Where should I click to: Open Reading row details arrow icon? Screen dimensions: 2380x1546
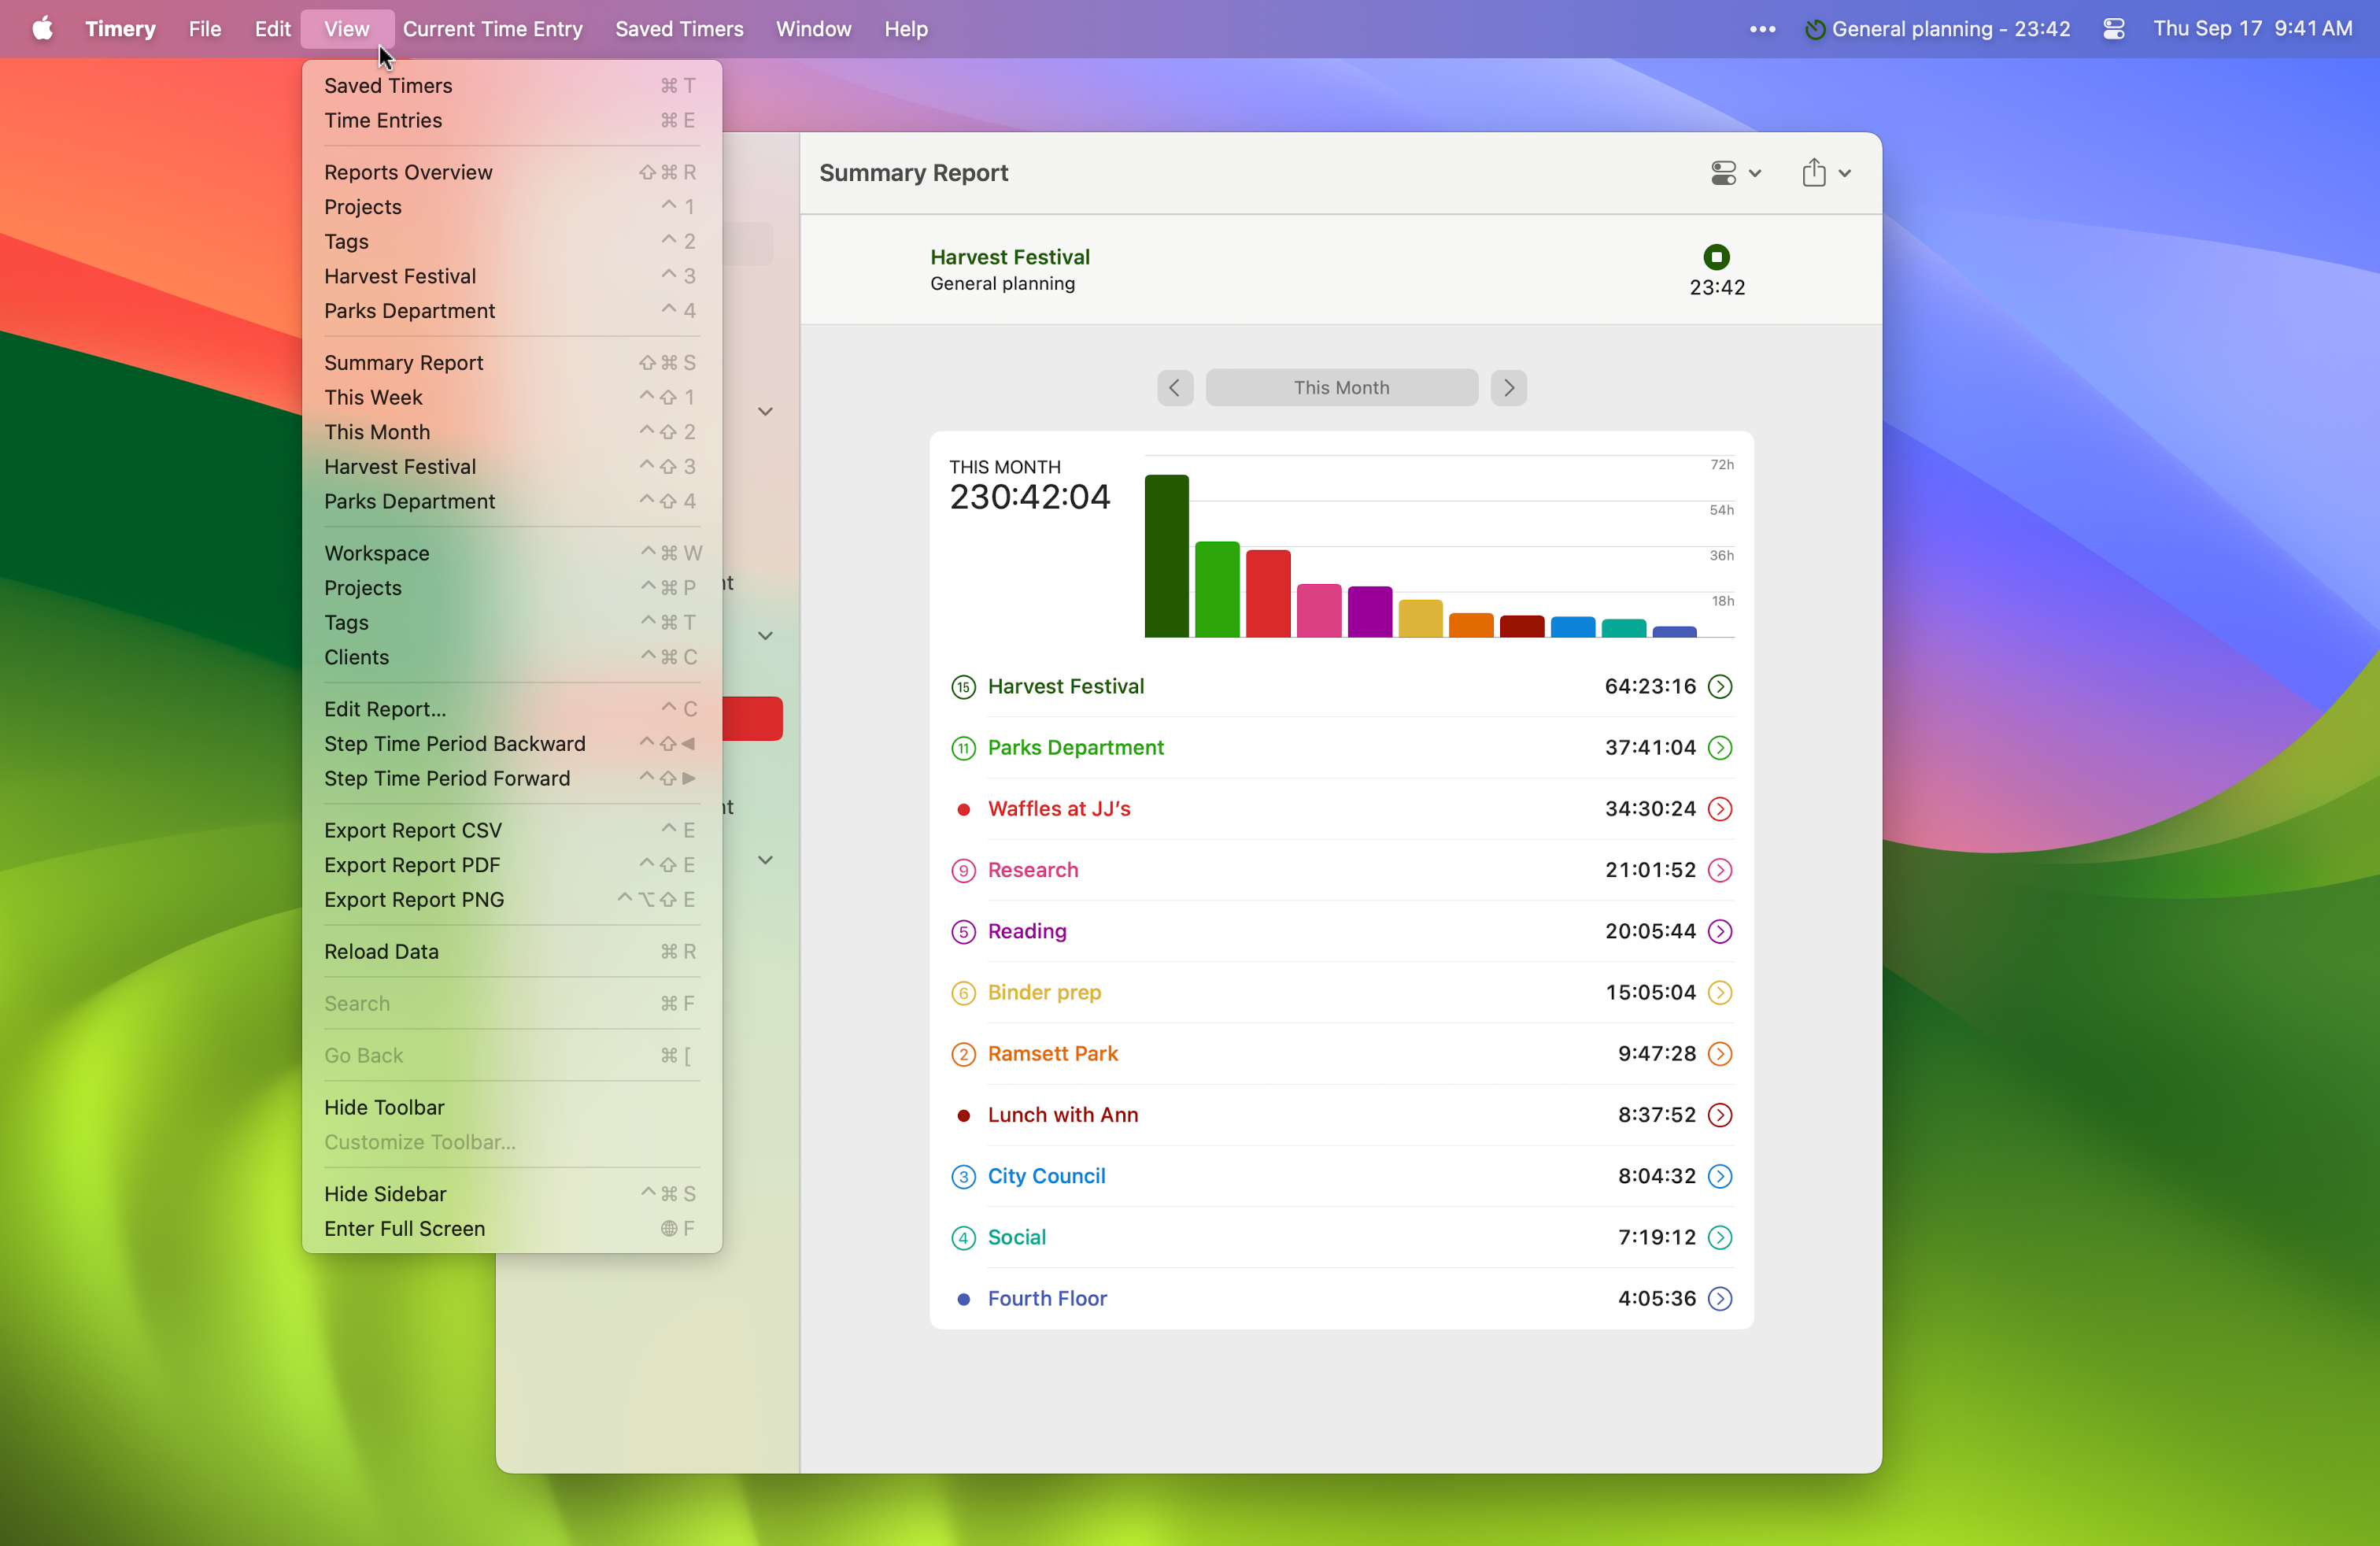(1720, 932)
